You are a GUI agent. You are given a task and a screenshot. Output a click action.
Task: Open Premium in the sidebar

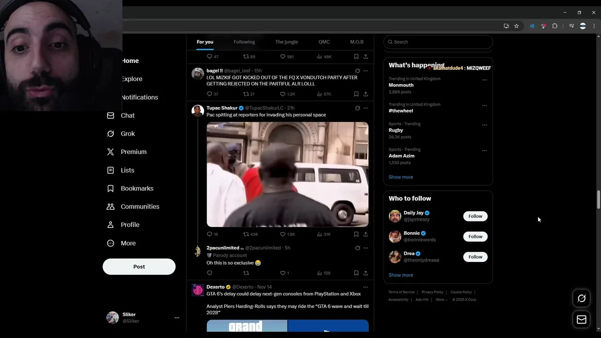[x=127, y=152]
